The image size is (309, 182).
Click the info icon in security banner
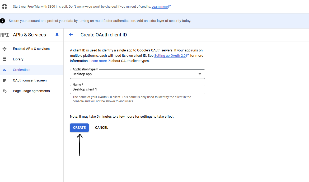pyautogui.click(x=3, y=21)
